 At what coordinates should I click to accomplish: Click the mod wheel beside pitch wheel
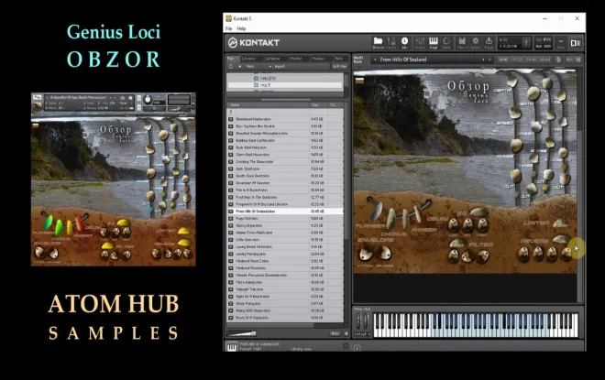(x=366, y=321)
